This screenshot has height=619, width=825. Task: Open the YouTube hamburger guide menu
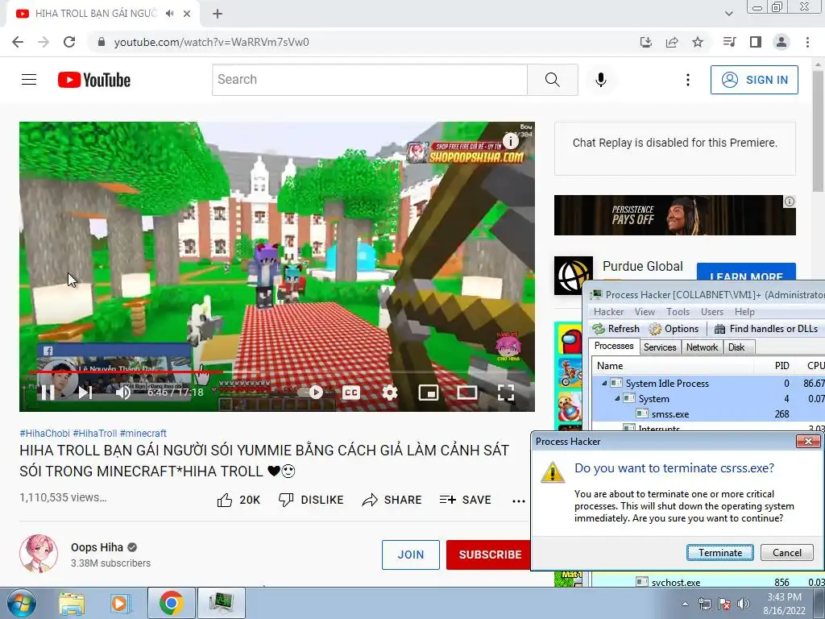29,80
